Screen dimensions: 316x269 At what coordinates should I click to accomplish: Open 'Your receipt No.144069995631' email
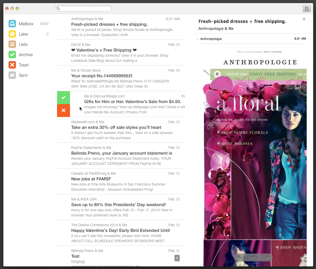tap(121, 78)
